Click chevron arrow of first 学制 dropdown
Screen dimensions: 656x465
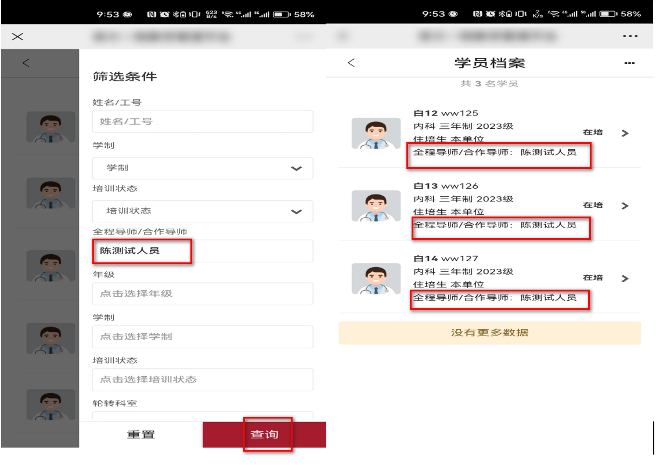(x=296, y=169)
